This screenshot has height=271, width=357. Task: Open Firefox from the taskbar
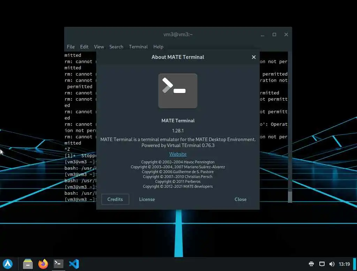(x=43, y=264)
